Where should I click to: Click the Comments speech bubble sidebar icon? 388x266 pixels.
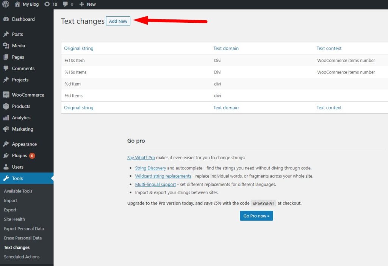(6, 68)
